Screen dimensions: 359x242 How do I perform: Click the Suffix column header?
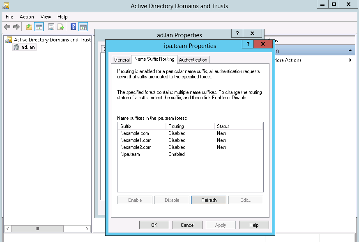[142, 126]
